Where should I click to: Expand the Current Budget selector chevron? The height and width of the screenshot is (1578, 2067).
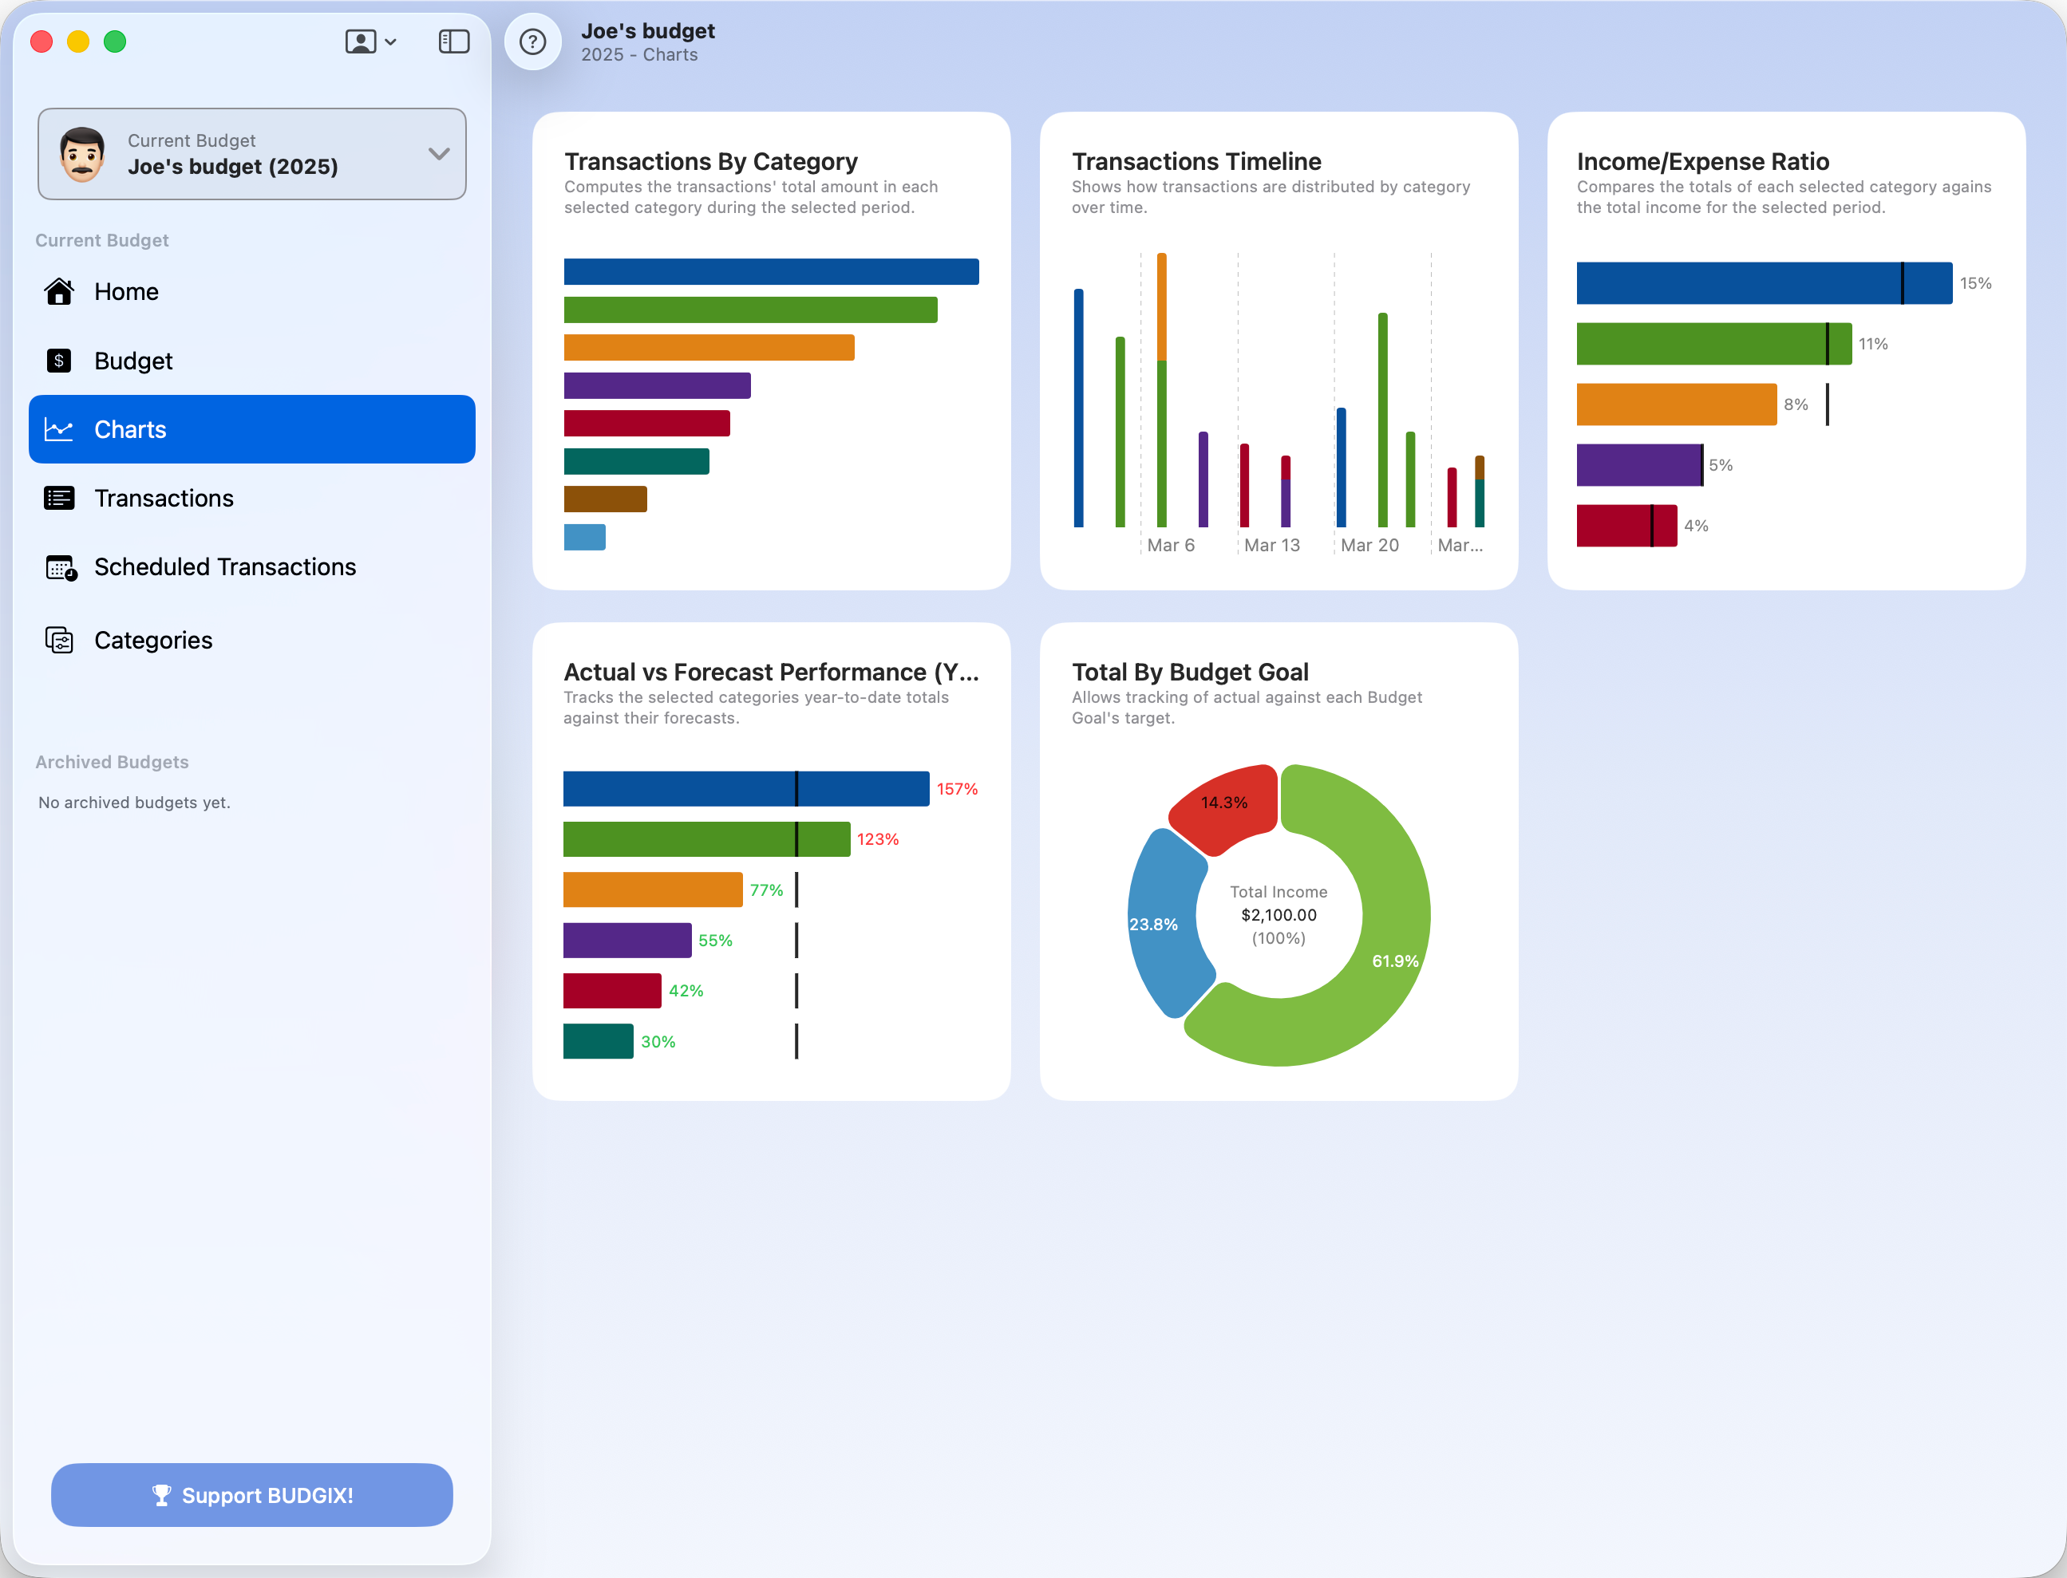coord(438,154)
